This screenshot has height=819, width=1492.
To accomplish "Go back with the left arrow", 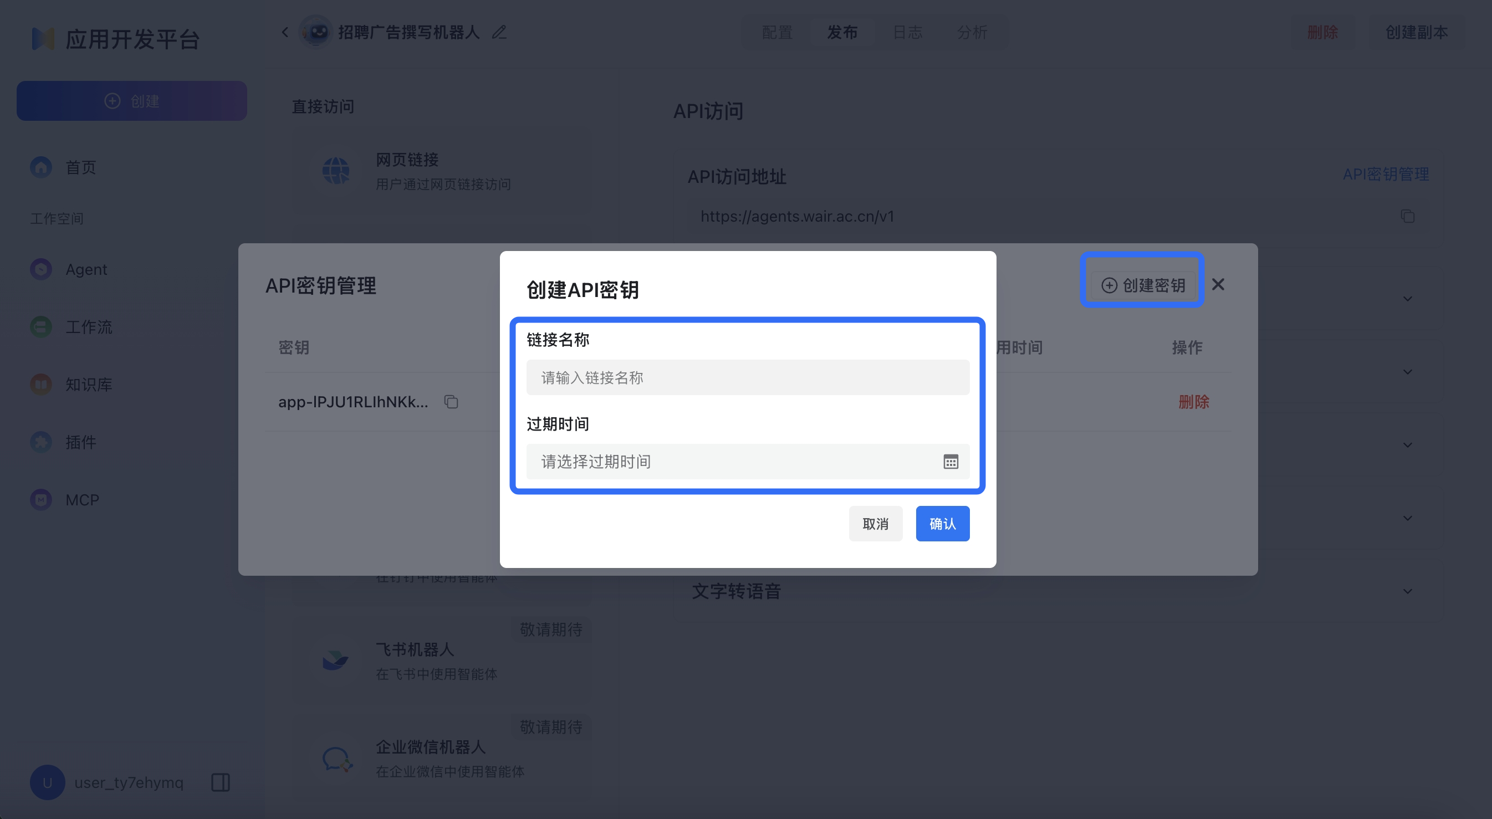I will tap(284, 33).
